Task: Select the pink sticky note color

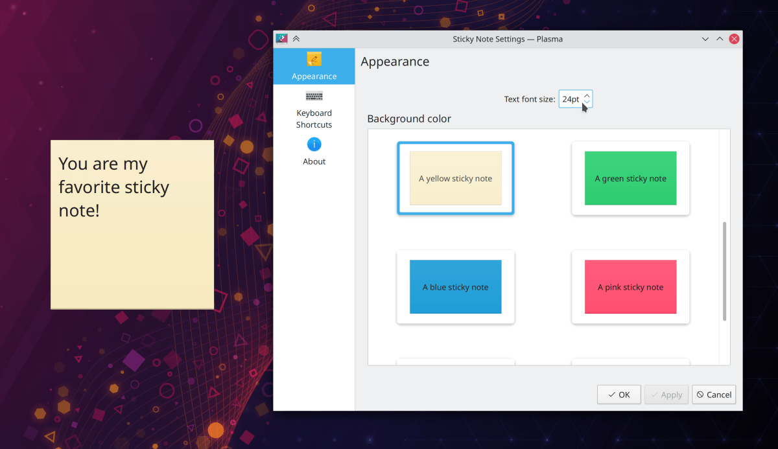Action: (x=630, y=287)
